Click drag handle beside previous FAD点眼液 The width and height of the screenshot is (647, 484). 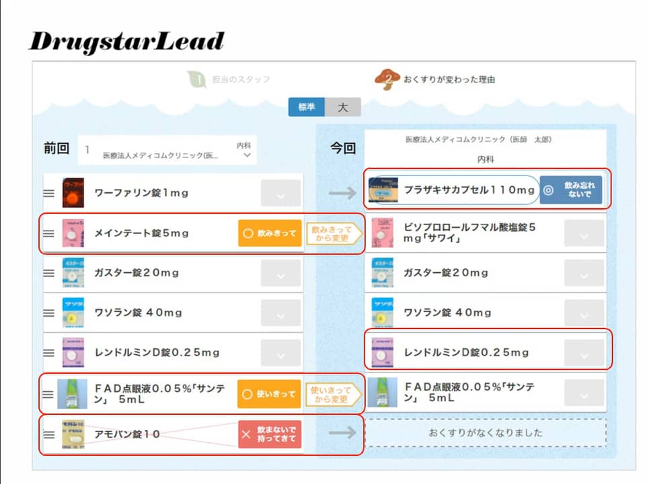pyautogui.click(x=48, y=394)
